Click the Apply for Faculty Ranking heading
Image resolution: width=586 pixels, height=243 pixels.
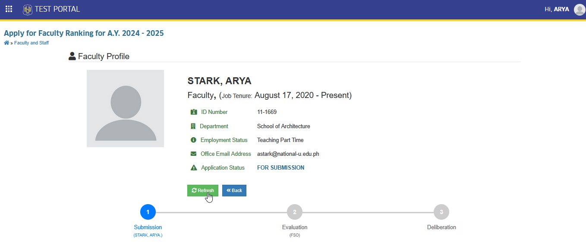[x=84, y=33]
